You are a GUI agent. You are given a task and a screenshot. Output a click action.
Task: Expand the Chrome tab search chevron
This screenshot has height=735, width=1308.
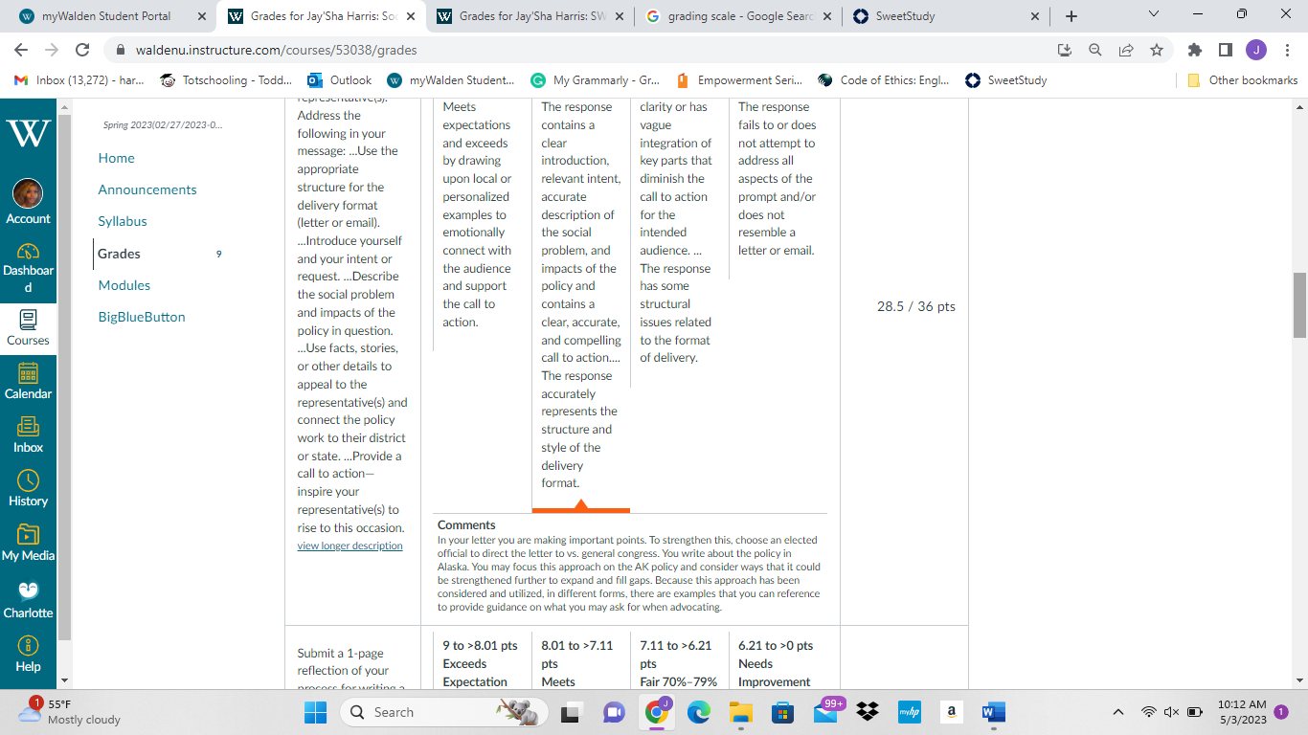tap(1153, 15)
